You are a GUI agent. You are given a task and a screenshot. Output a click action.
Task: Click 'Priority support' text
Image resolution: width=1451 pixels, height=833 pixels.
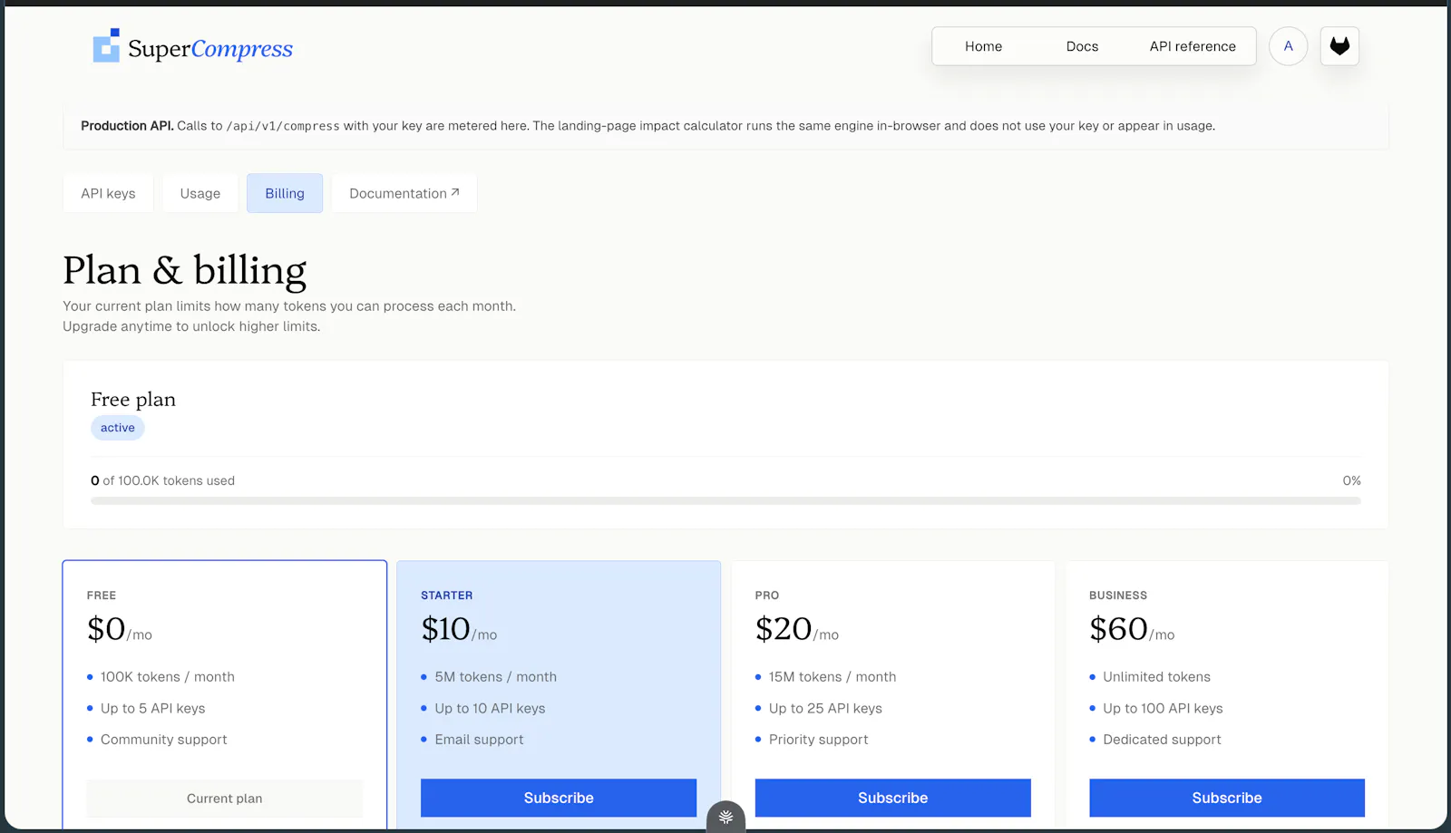818,740
